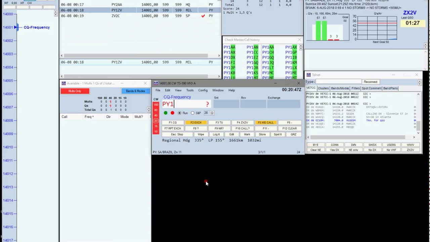Click the No VHF button in Telnet
This screenshot has width=430, height=242.
click(391, 150)
